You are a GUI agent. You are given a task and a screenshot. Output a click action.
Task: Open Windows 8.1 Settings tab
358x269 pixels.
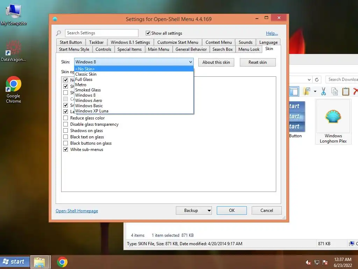pyautogui.click(x=130, y=42)
